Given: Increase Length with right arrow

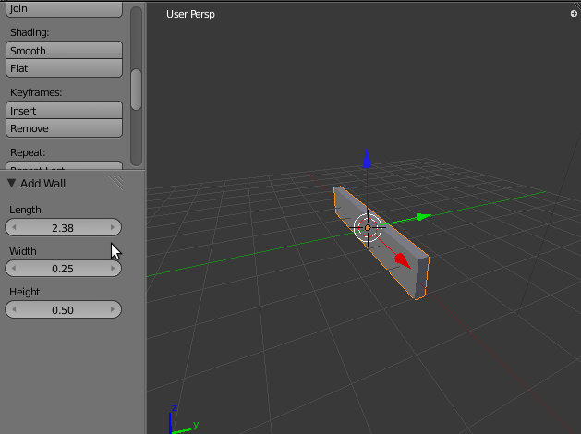Looking at the screenshot, I should tap(113, 227).
